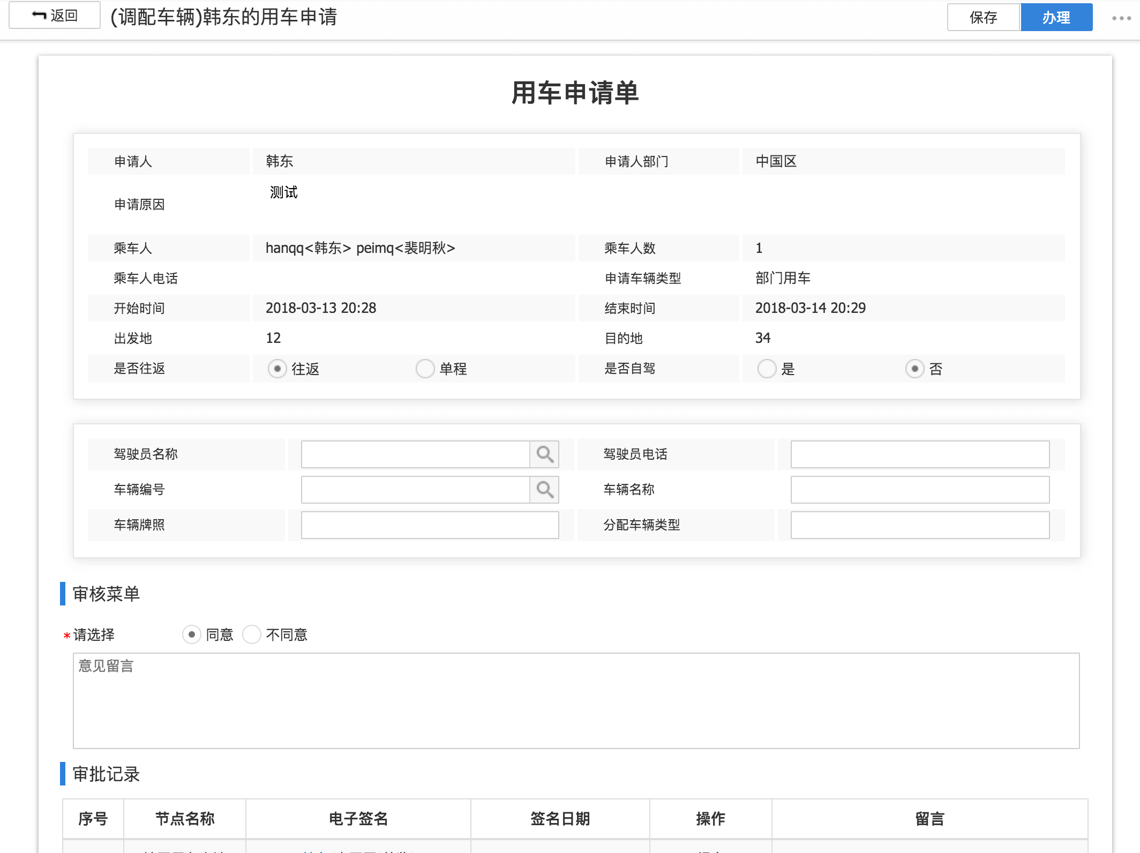This screenshot has height=853, width=1140.
Task: Click the 驾驶员电话 input field
Action: [920, 454]
